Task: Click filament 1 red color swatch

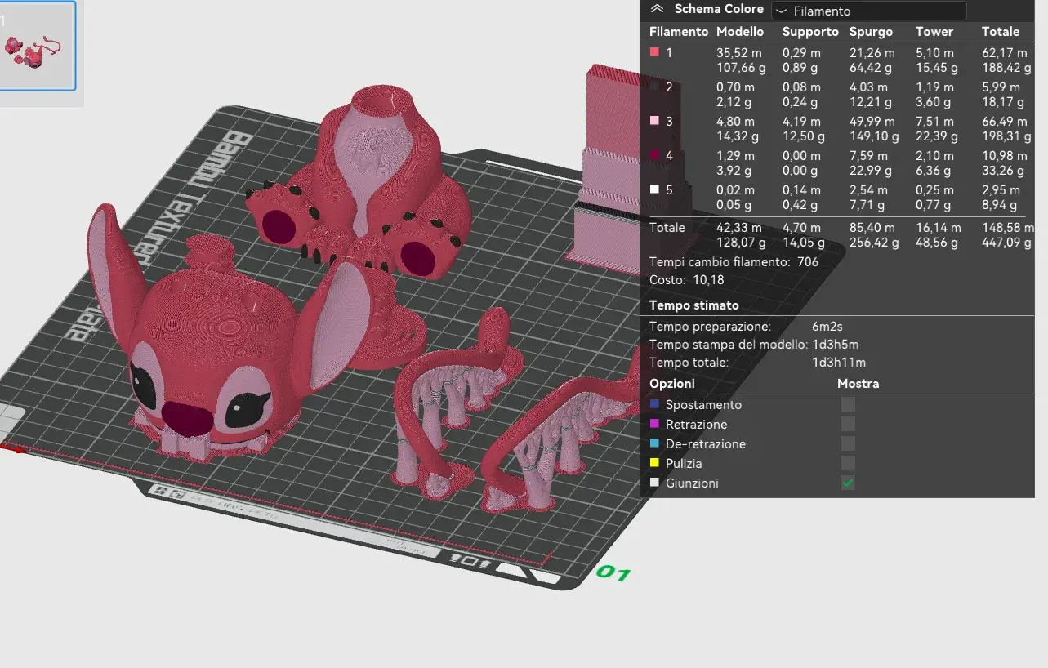Action: (x=654, y=52)
